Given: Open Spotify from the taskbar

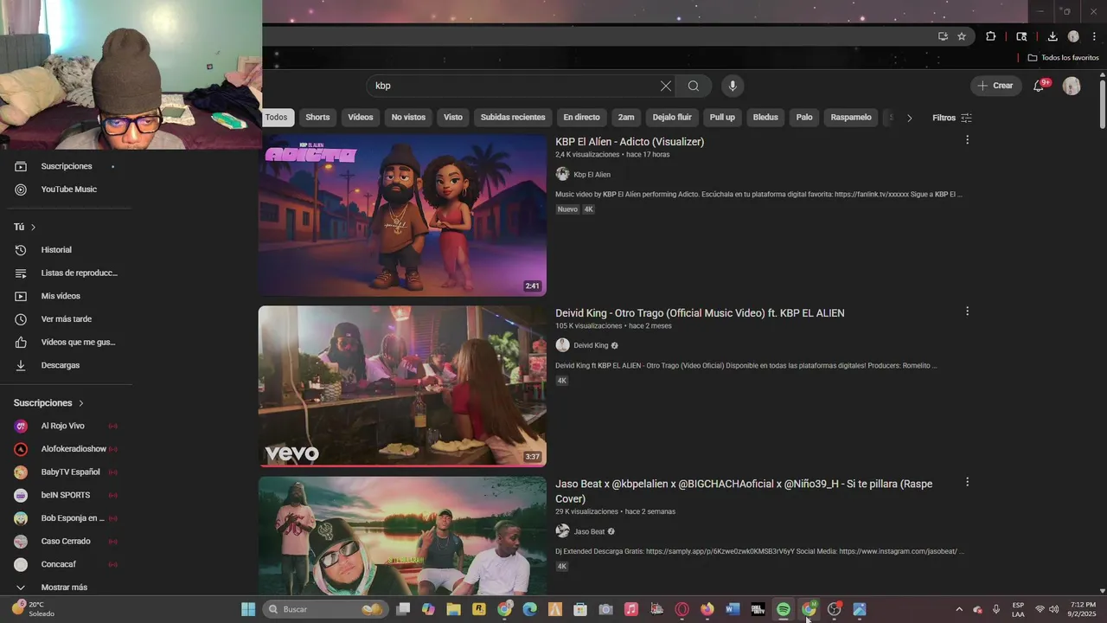Looking at the screenshot, I should click(x=783, y=609).
